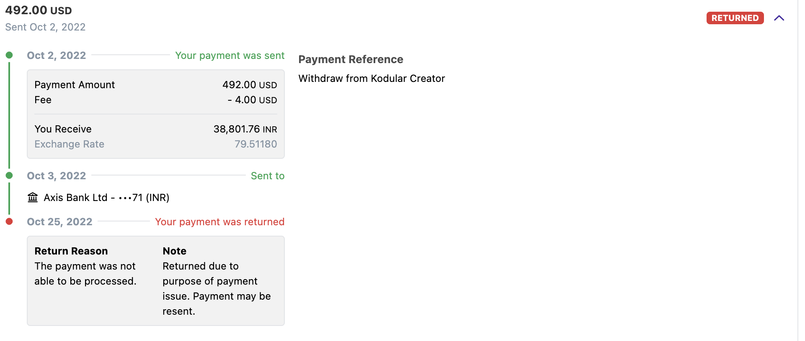Click the Payment Reference heading
This screenshot has height=341, width=805.
tap(351, 59)
